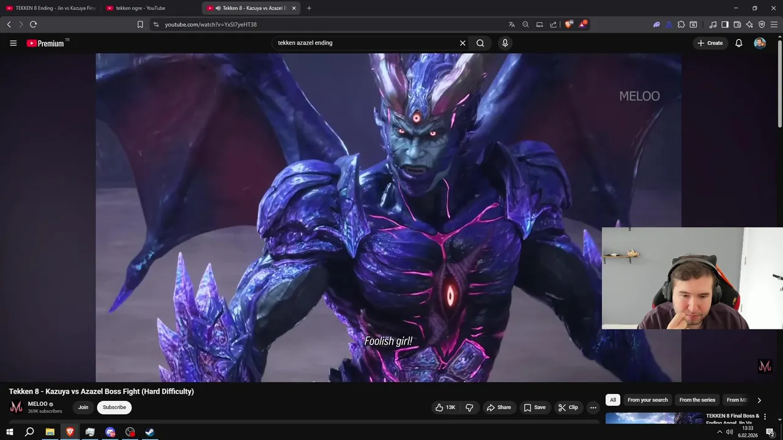The height and width of the screenshot is (440, 783).
Task: Open the translate page icon
Action: tap(511, 24)
